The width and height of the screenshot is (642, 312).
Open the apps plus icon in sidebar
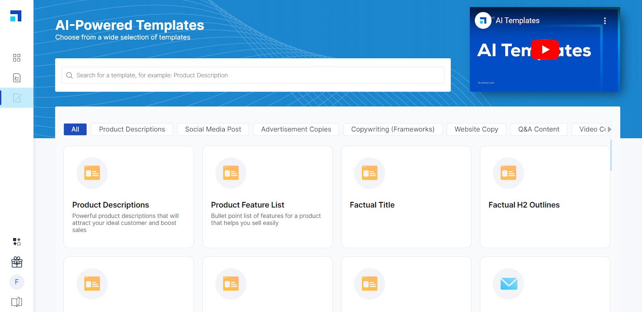coord(17,242)
